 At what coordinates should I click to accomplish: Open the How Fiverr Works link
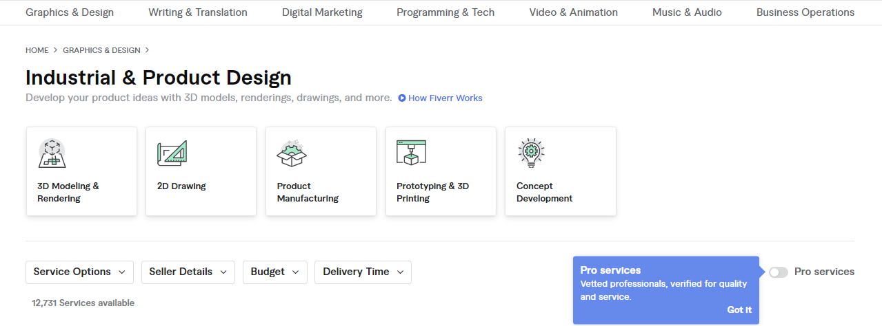tap(445, 98)
